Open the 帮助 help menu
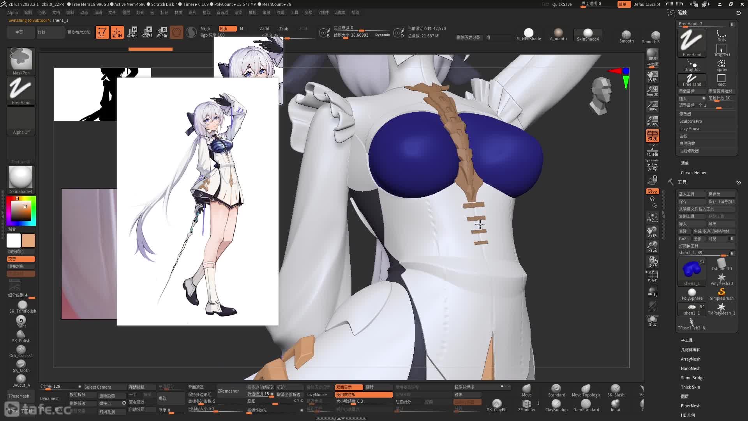The image size is (748, 421). point(355,12)
